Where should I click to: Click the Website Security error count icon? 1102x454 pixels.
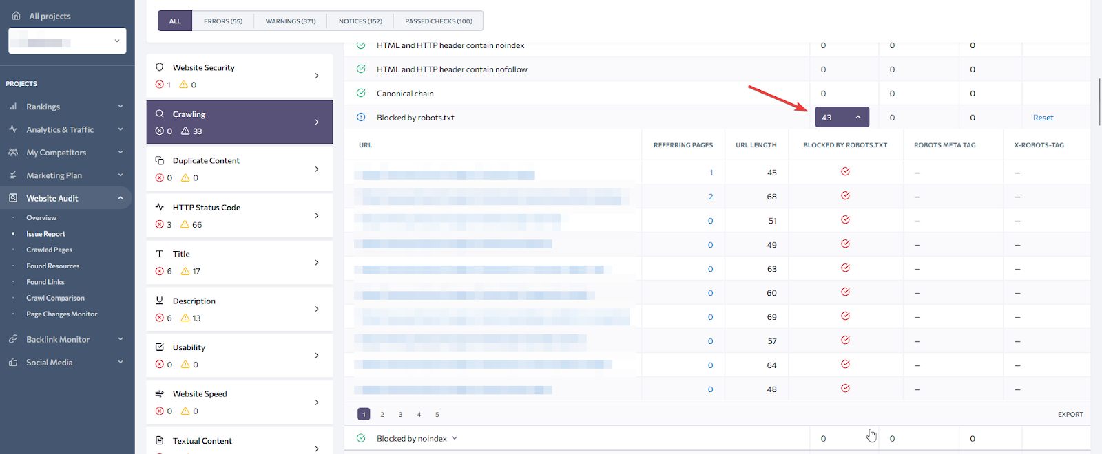point(160,85)
